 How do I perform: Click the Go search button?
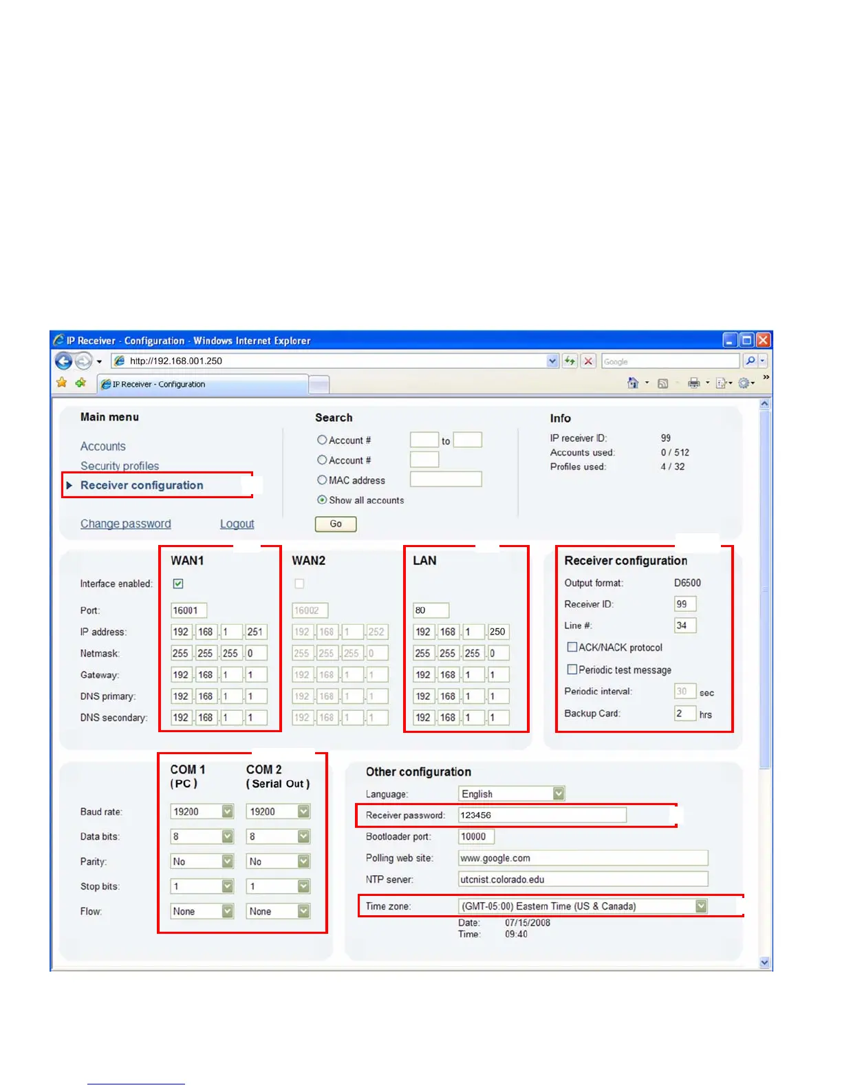coord(336,524)
